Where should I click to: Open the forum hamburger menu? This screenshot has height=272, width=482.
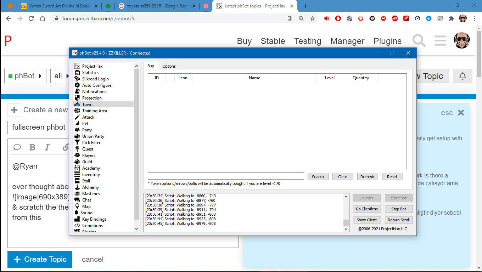point(440,41)
